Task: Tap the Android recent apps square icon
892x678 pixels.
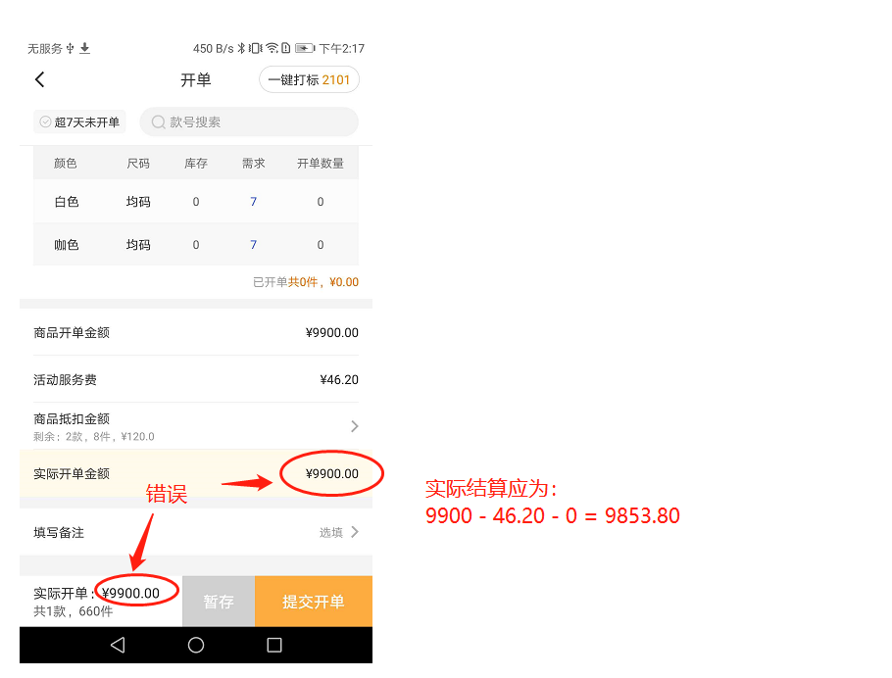Action: (274, 645)
